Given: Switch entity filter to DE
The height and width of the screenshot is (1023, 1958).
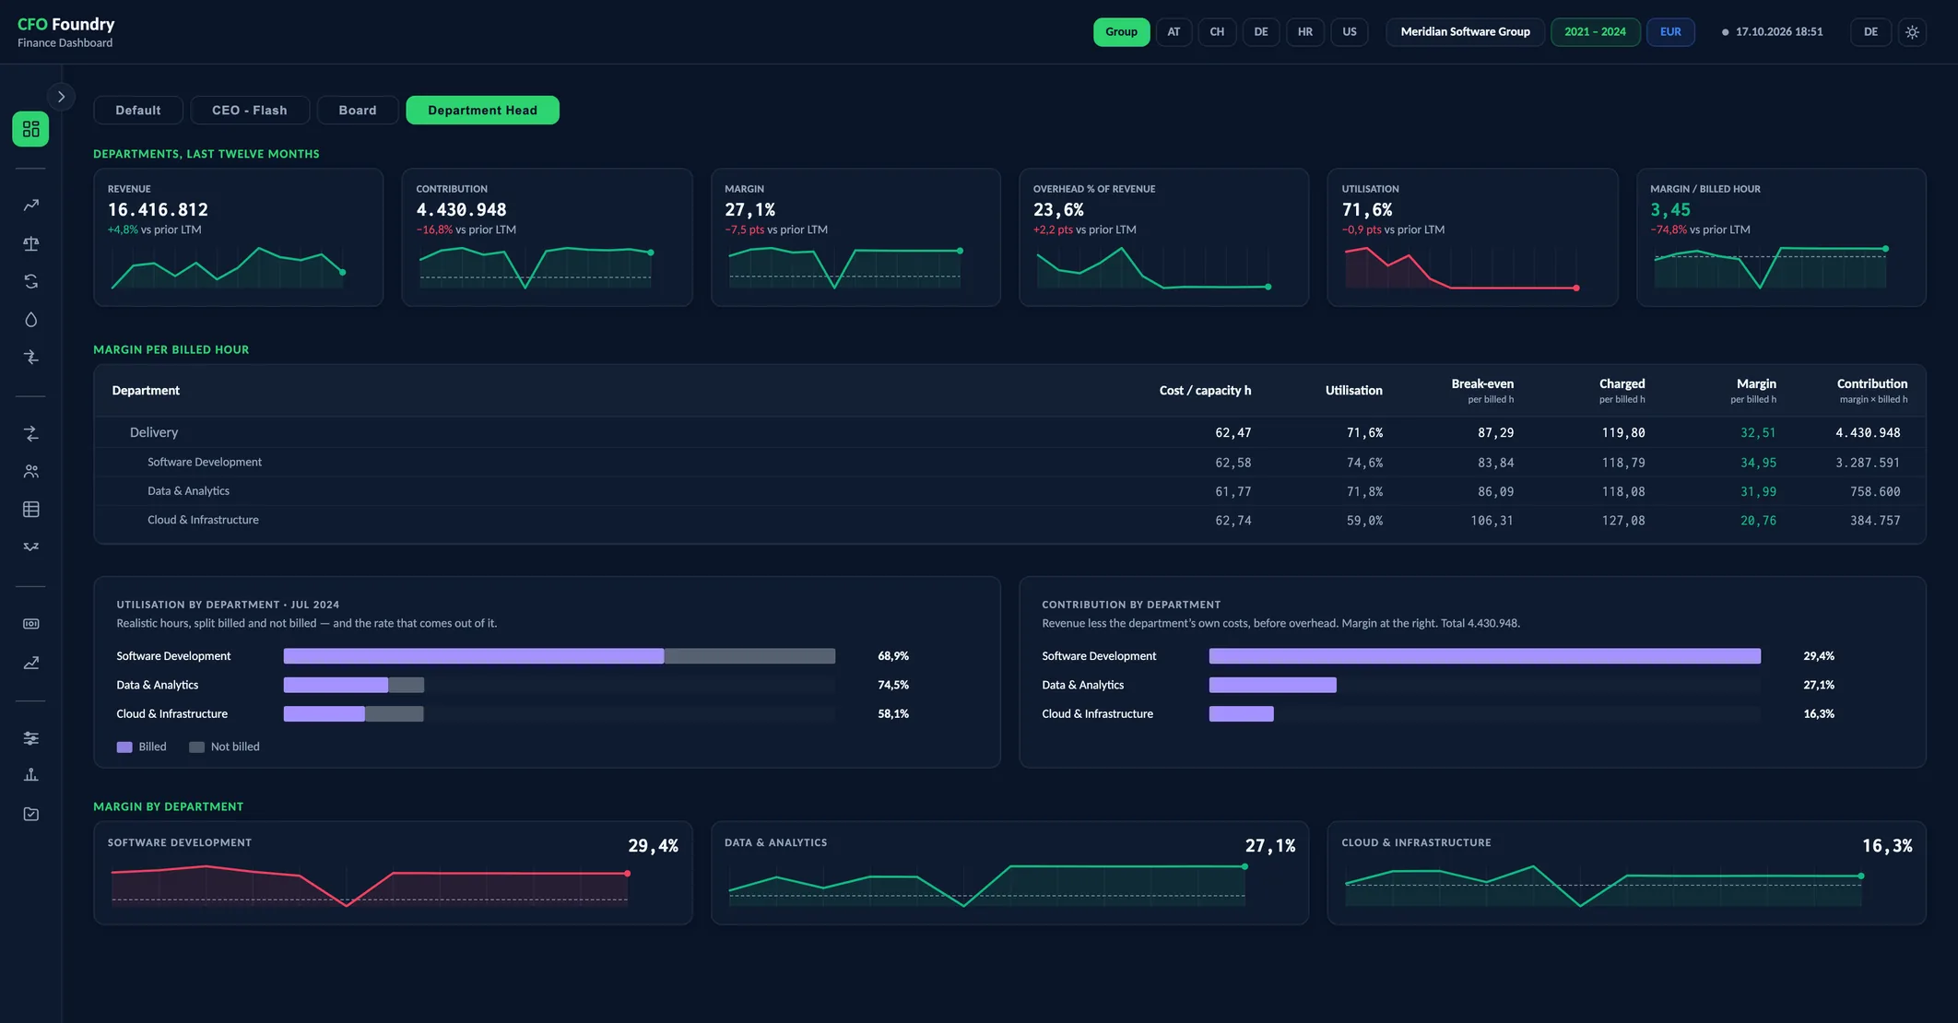Looking at the screenshot, I should coord(1261,31).
